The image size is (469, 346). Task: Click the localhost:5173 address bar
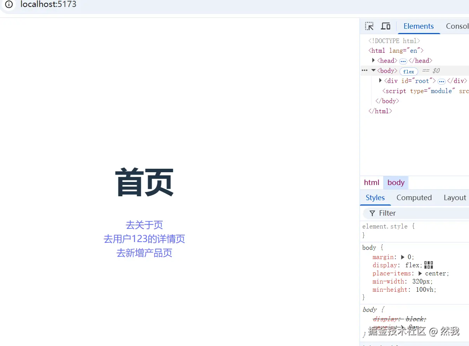(x=49, y=5)
